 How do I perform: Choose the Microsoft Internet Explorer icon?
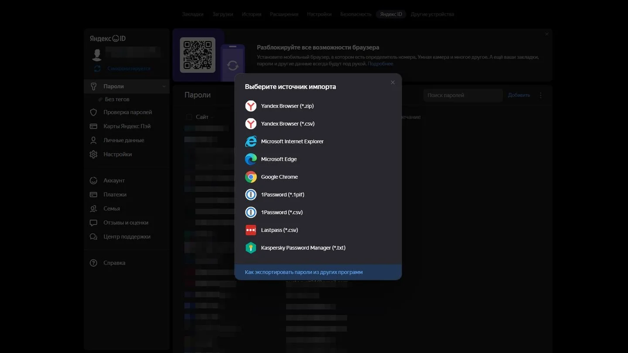click(251, 142)
